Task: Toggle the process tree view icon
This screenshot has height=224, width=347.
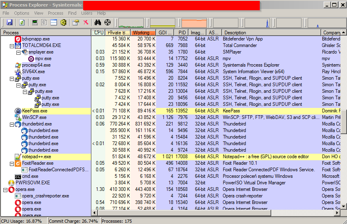Action: tap(44, 22)
